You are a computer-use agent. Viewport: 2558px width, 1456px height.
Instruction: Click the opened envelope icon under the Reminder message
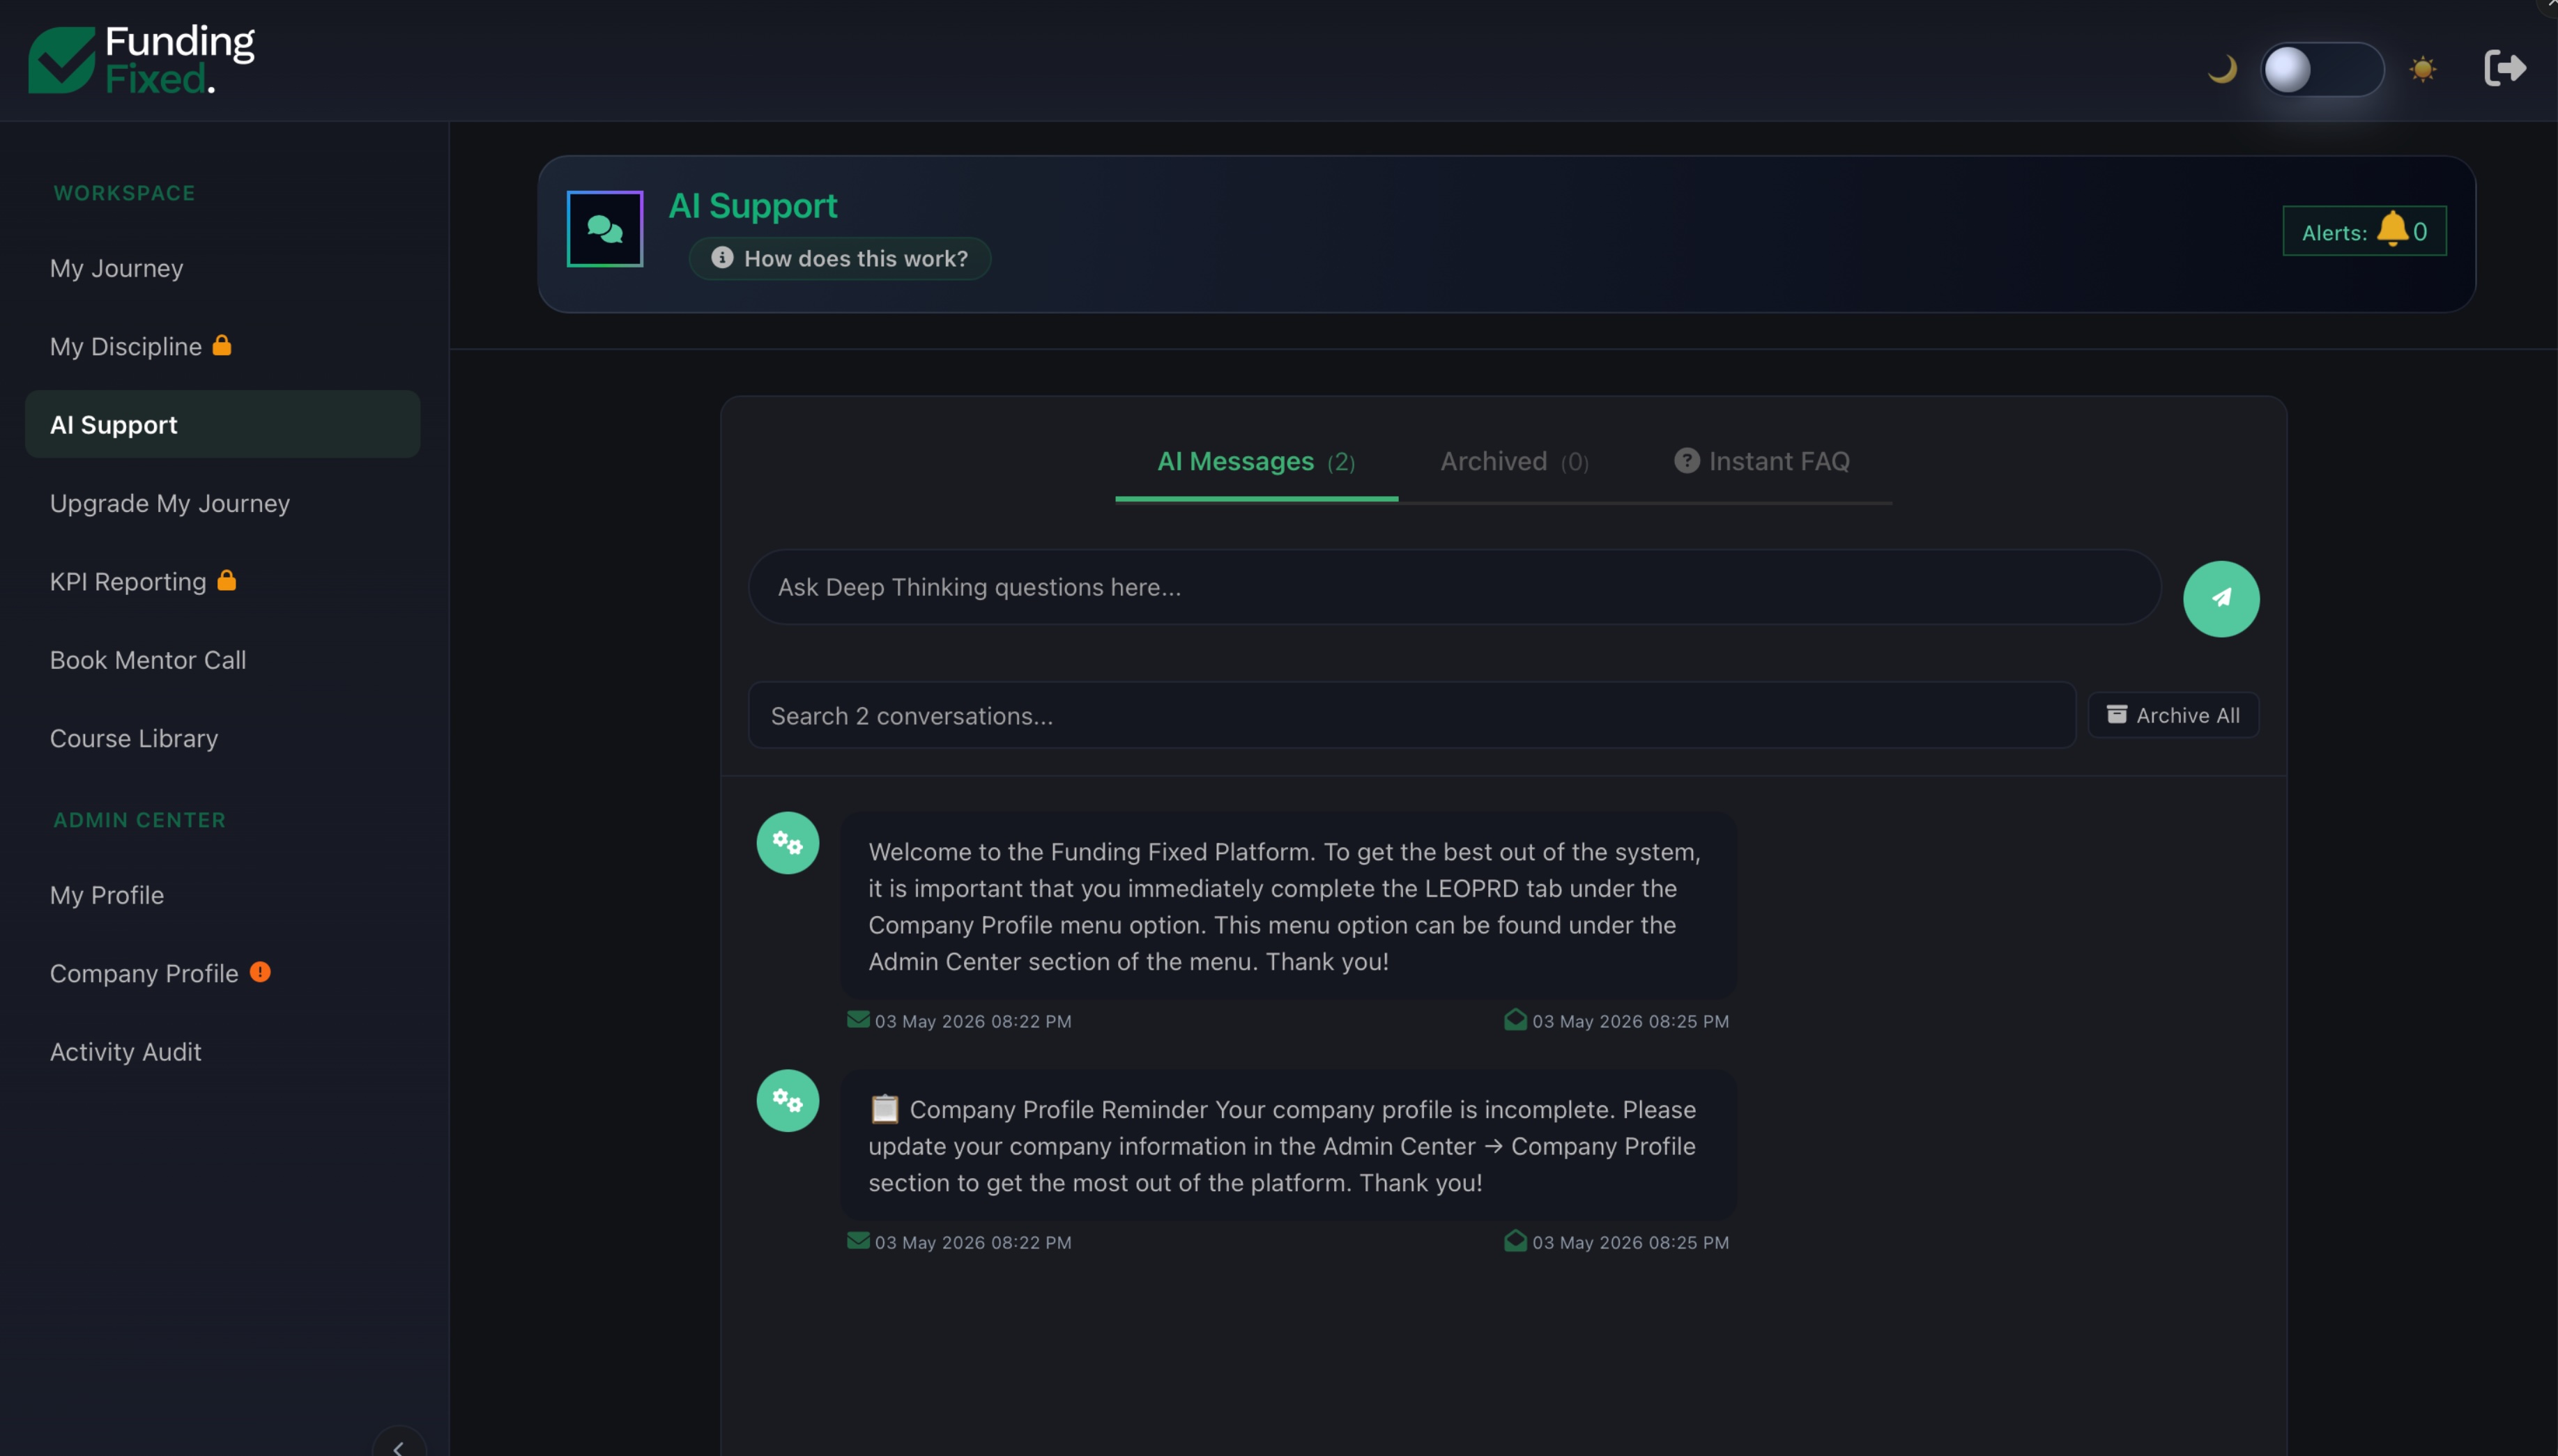(x=1515, y=1240)
